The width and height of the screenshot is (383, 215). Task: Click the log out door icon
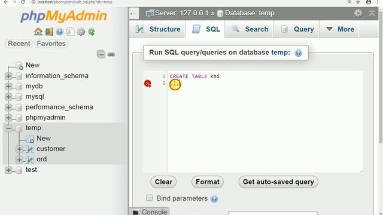(49, 32)
